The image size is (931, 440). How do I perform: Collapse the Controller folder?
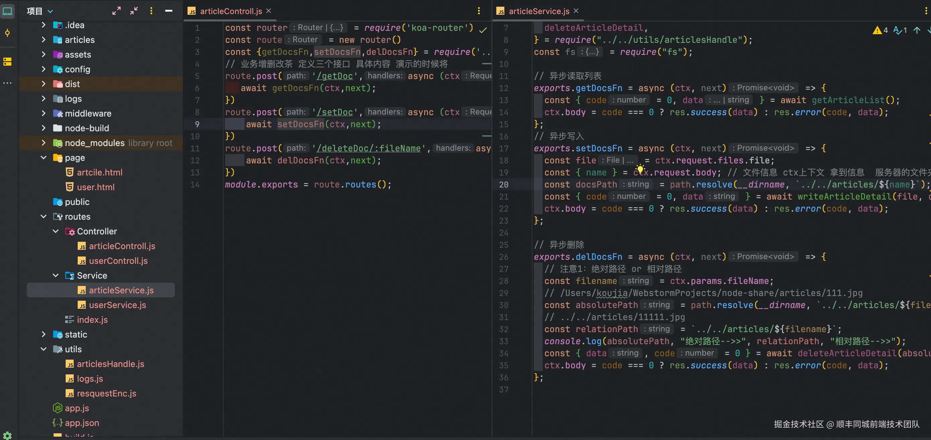(x=56, y=231)
